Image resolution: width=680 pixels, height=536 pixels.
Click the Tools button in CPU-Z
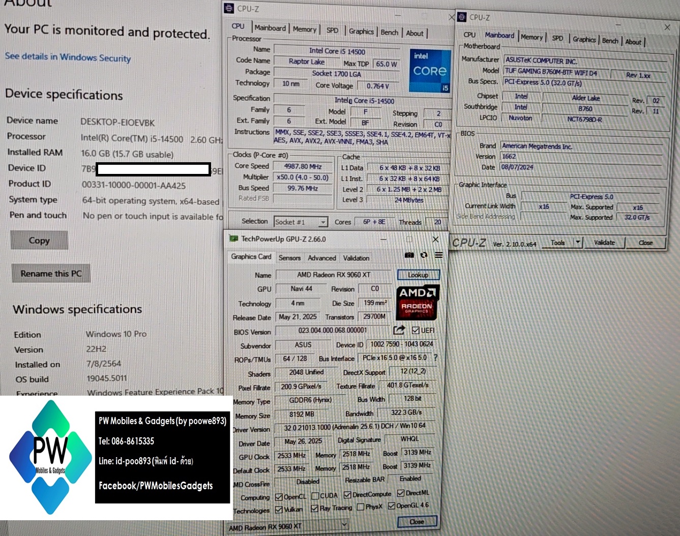point(558,243)
